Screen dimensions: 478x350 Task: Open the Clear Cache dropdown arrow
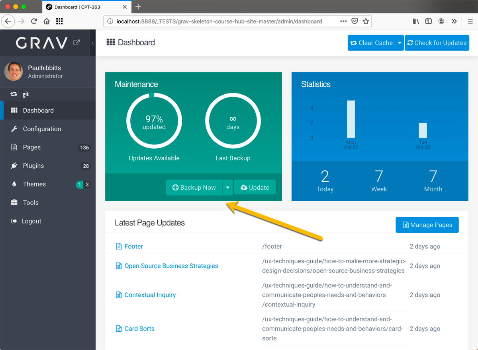point(399,43)
